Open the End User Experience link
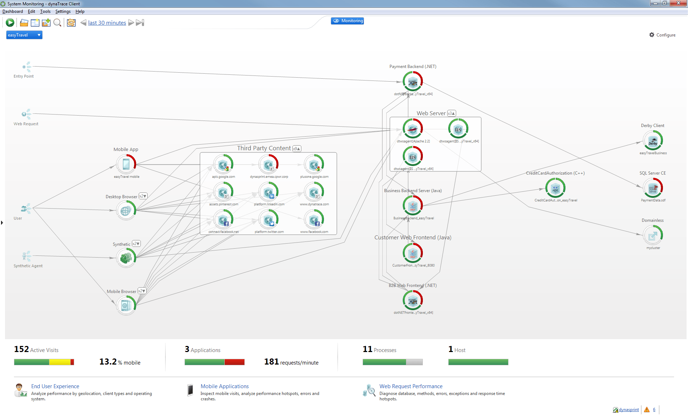 tap(55, 386)
